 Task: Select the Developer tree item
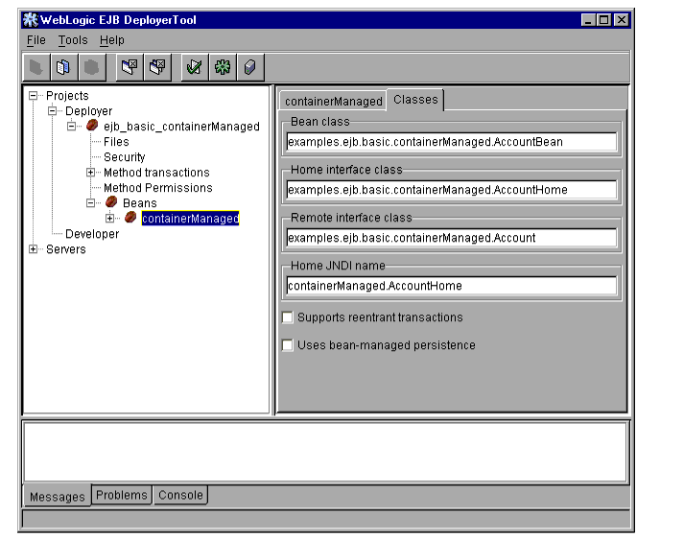coord(92,234)
